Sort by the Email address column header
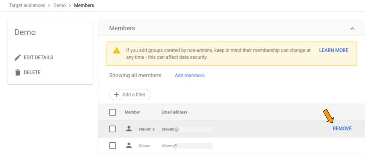 pos(174,112)
